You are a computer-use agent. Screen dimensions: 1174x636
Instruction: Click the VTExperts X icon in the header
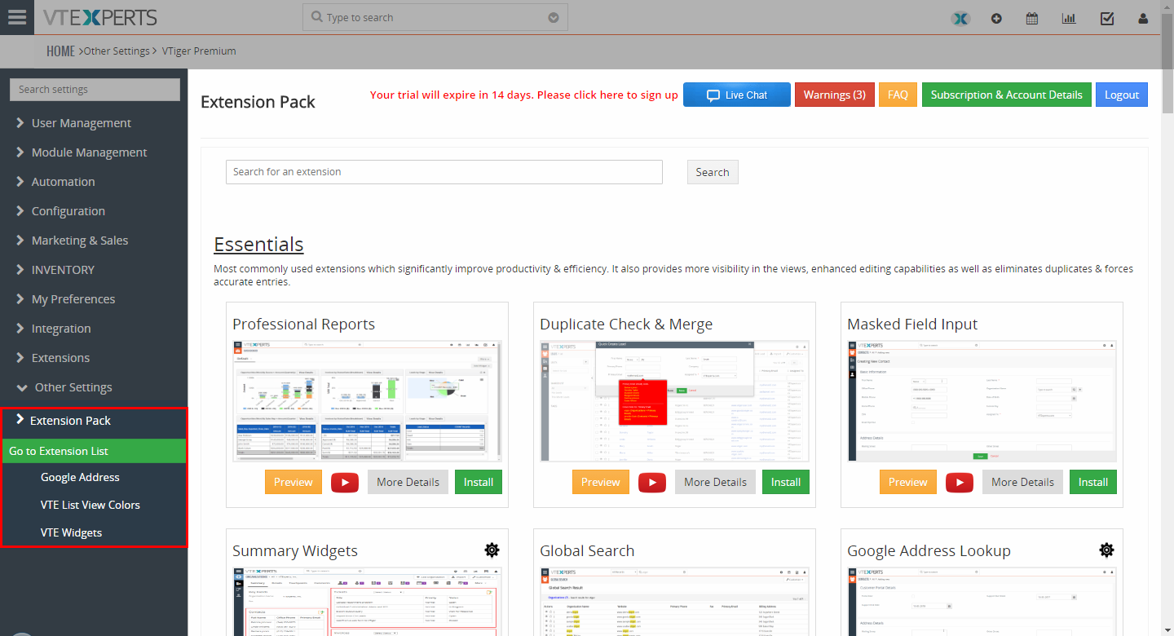(x=960, y=18)
